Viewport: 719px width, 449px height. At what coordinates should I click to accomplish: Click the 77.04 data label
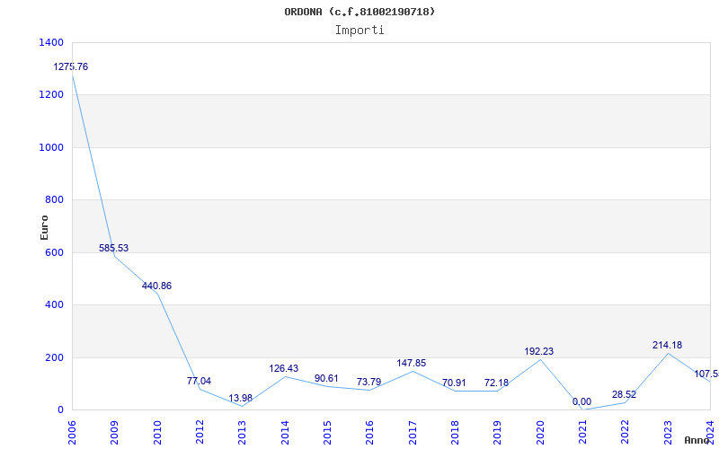[199, 381]
